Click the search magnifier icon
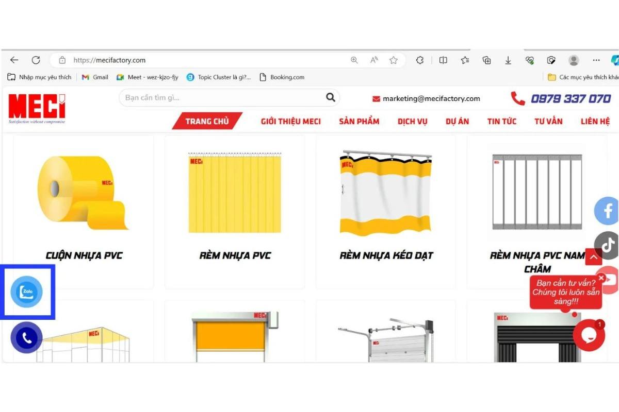Screen dimensions: 619x412 point(331,97)
